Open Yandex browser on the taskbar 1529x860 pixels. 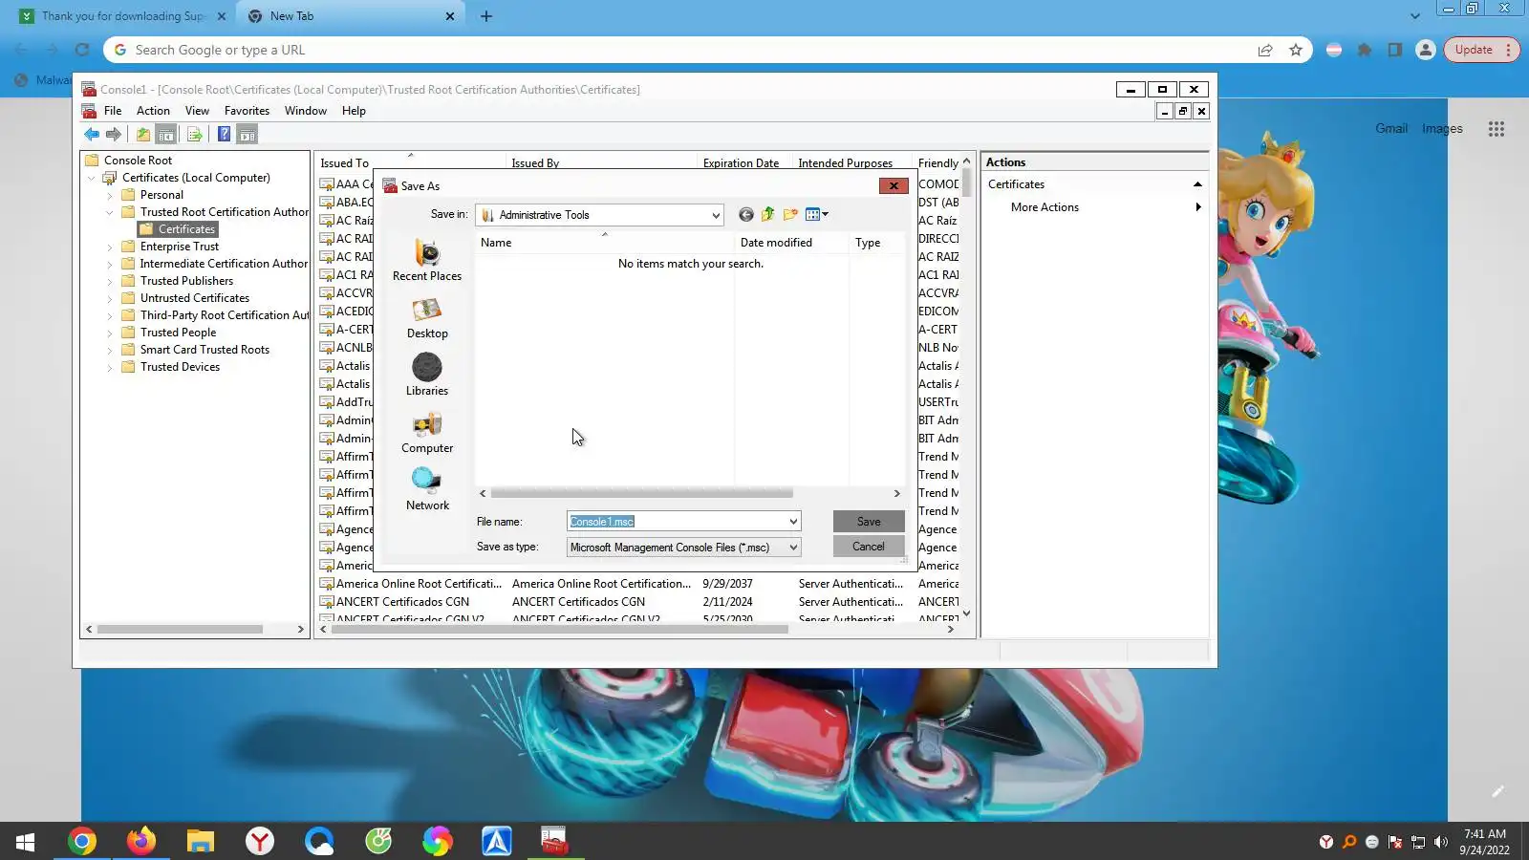click(260, 841)
